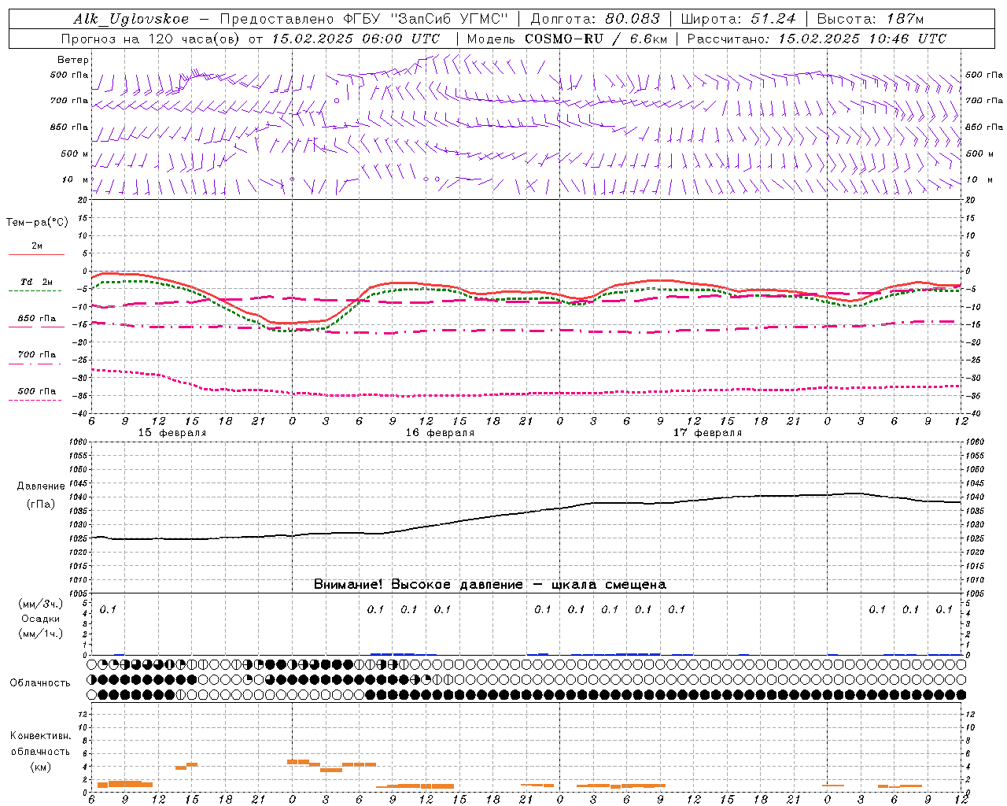The image size is (1007, 806).
Task: Click the calculation time Рассчитано: 15.02.2025 10:46 UTC
Action: point(817,39)
